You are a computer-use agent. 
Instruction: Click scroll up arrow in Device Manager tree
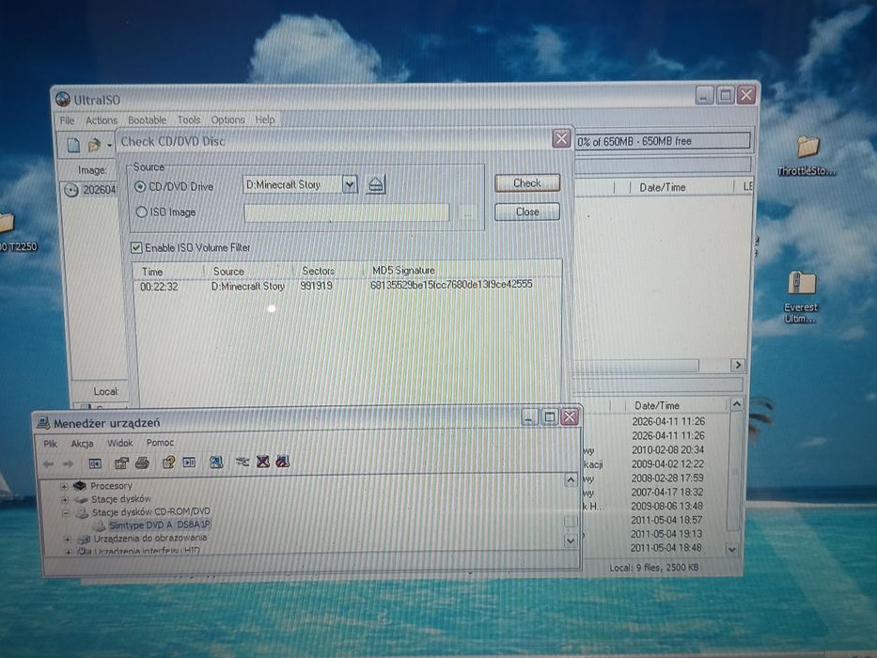click(571, 480)
